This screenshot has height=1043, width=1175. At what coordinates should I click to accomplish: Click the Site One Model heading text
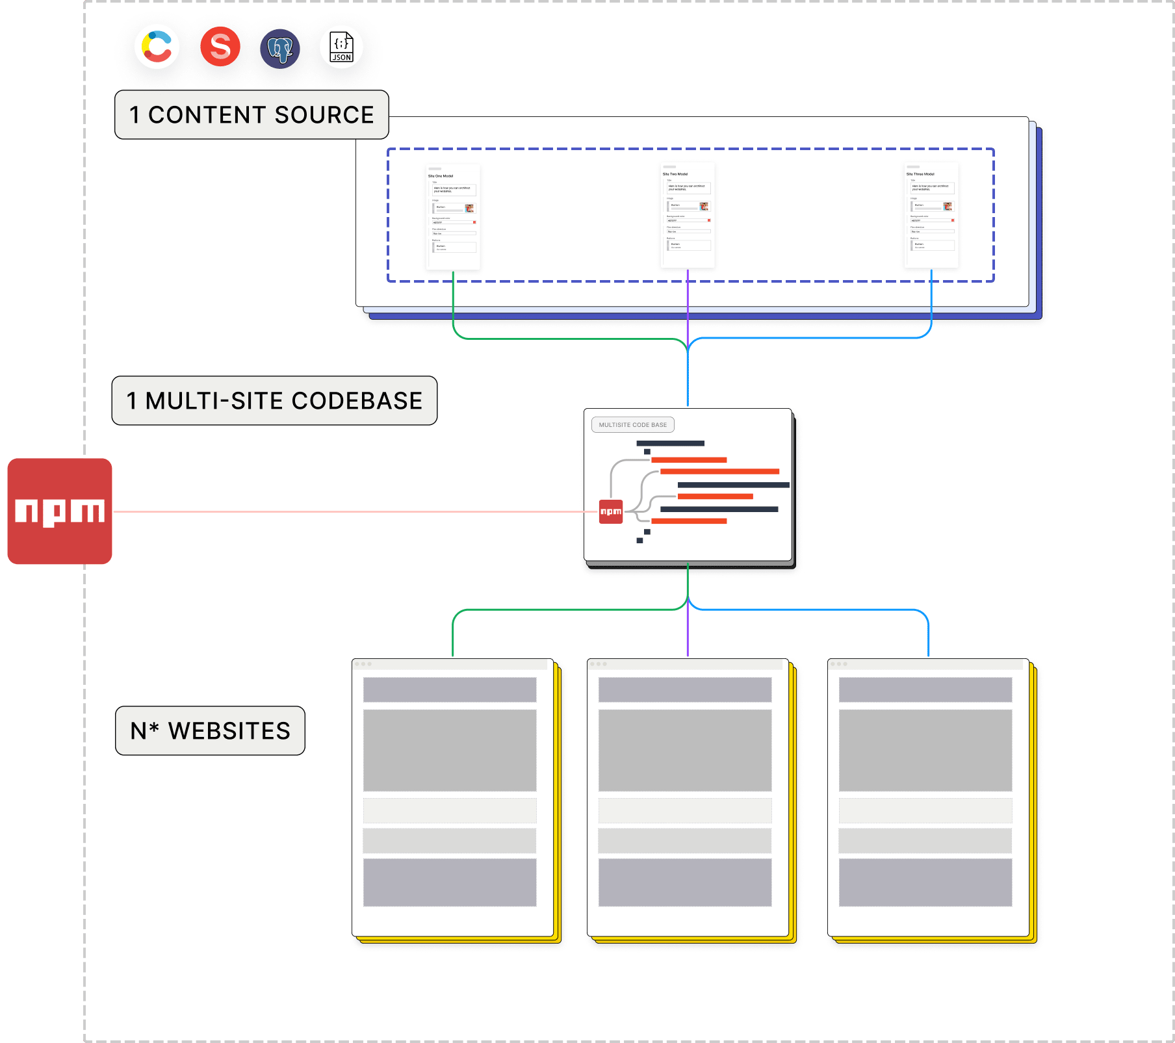[441, 176]
